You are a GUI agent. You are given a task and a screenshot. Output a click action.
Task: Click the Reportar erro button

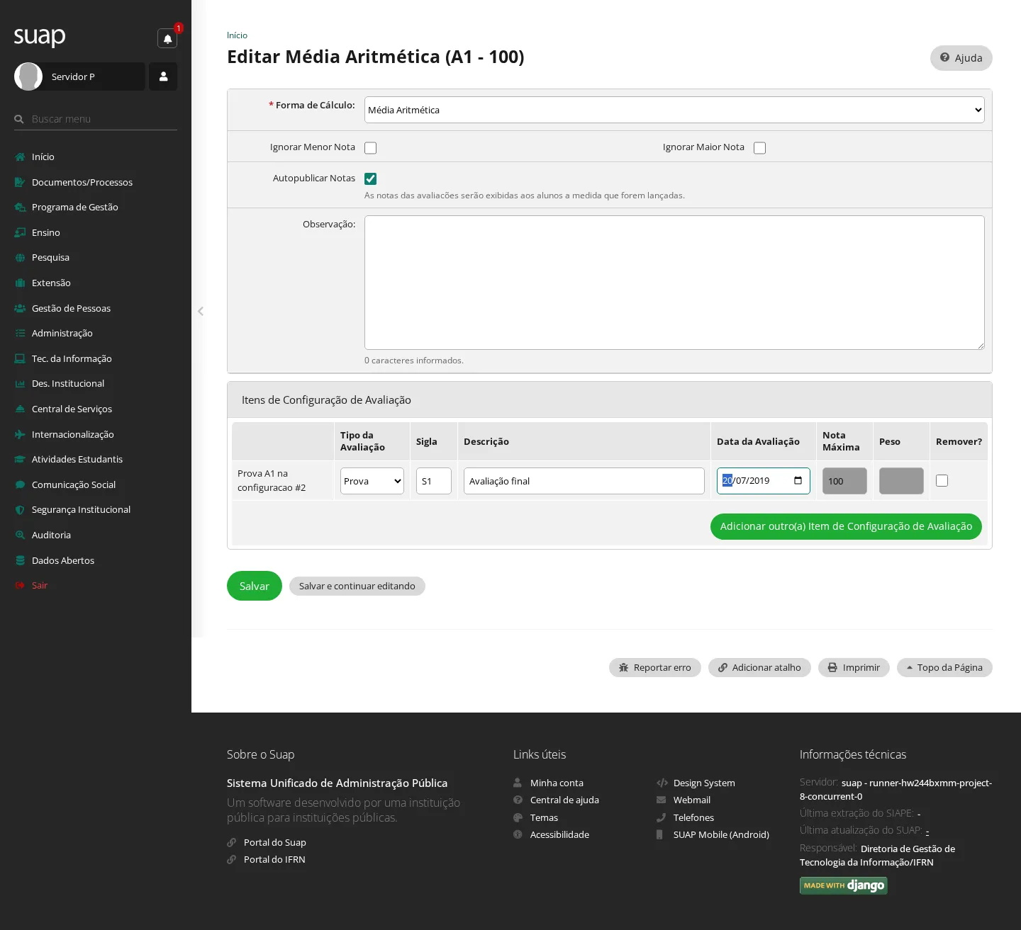click(x=655, y=668)
